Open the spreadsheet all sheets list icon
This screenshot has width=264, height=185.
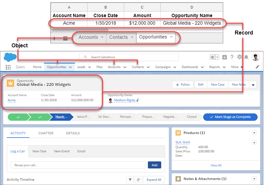pyautogui.click(x=65, y=38)
